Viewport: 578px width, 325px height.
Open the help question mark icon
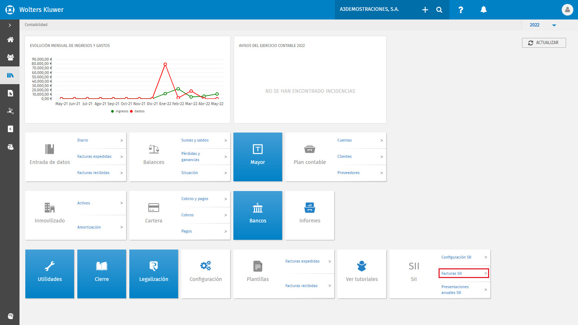pyautogui.click(x=461, y=10)
